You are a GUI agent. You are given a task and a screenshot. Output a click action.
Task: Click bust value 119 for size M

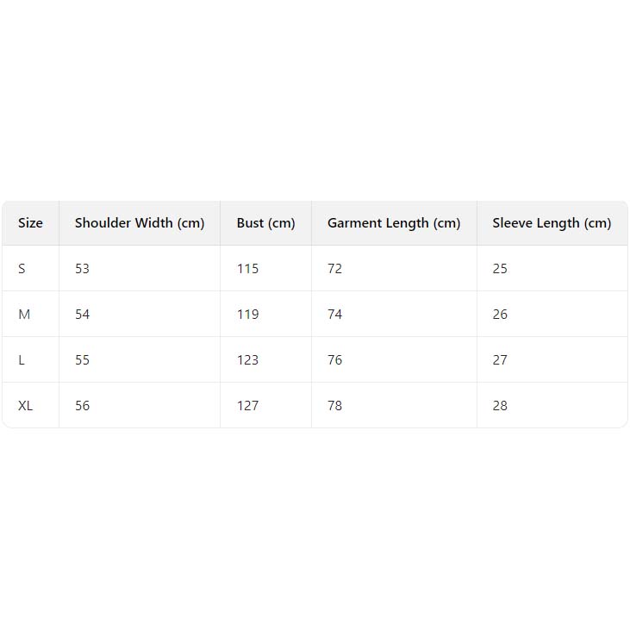pyautogui.click(x=247, y=315)
